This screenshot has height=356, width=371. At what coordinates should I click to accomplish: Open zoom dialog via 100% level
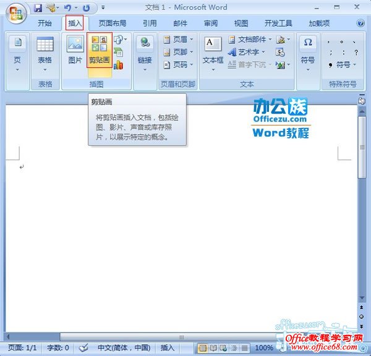coord(264,348)
